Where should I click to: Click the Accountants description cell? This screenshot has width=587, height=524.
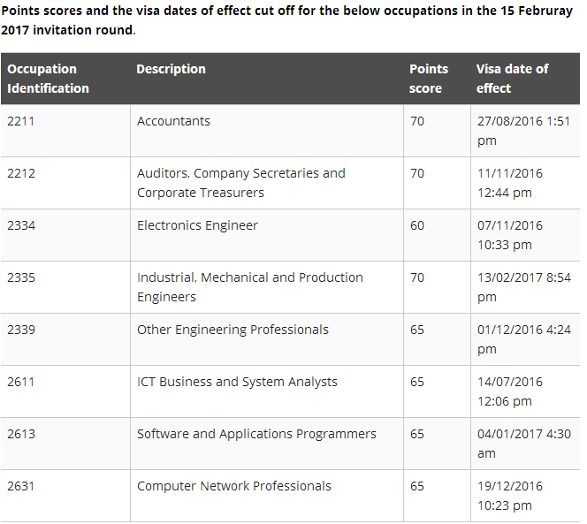pyautogui.click(x=173, y=121)
